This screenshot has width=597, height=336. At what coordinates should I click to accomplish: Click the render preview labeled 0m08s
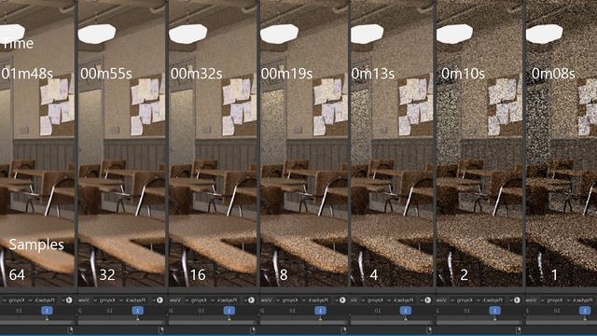coord(562,143)
